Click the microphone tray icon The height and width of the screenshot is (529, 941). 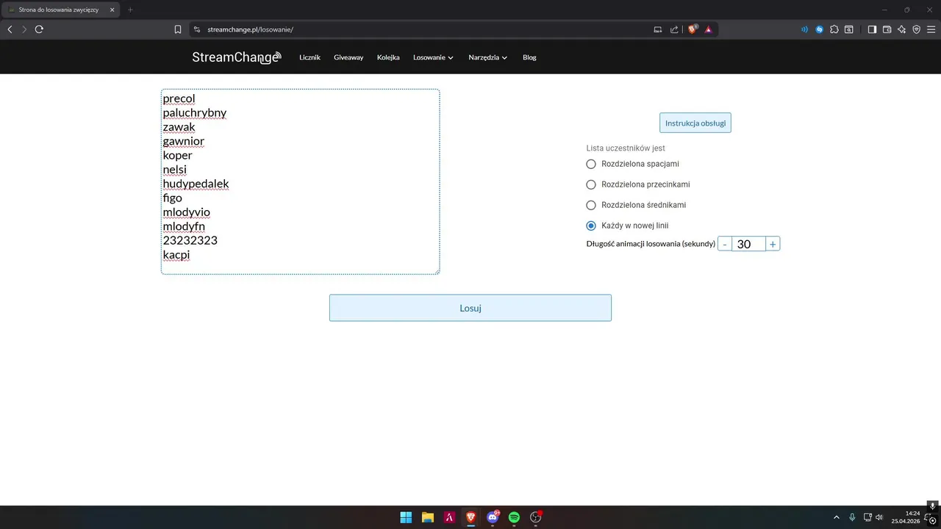852,517
